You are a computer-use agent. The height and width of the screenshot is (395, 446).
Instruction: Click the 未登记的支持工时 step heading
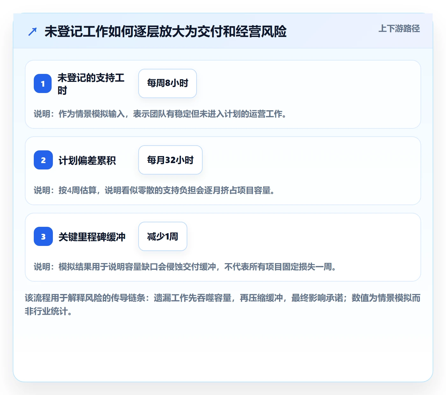pyautogui.click(x=91, y=84)
